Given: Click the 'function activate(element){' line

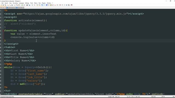Looking at the screenshot, I should tap(25, 20).
